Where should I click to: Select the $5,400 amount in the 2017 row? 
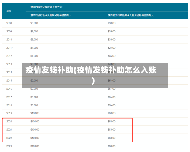112,97
